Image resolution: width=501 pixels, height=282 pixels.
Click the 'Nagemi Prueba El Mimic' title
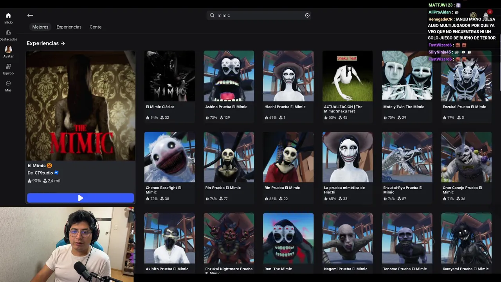coord(346,269)
